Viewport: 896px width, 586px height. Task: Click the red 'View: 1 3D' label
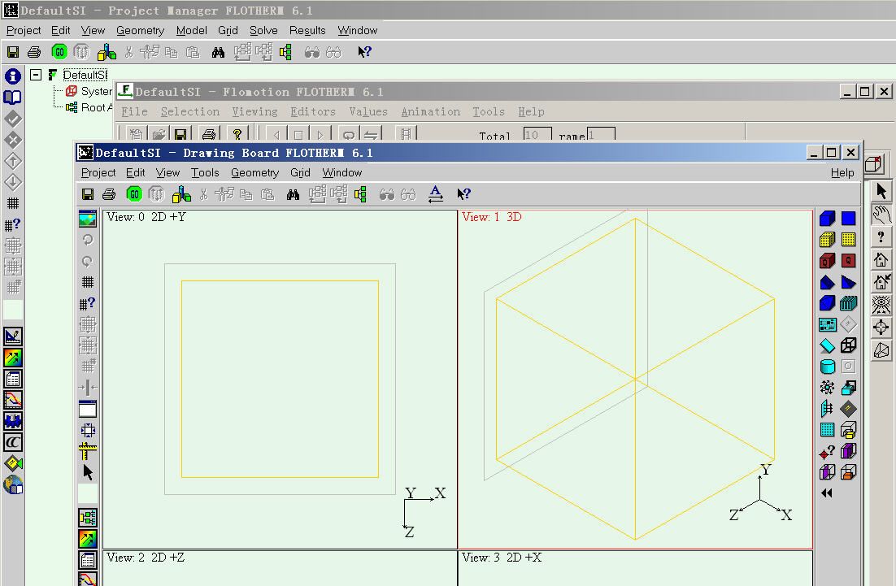pyautogui.click(x=491, y=217)
